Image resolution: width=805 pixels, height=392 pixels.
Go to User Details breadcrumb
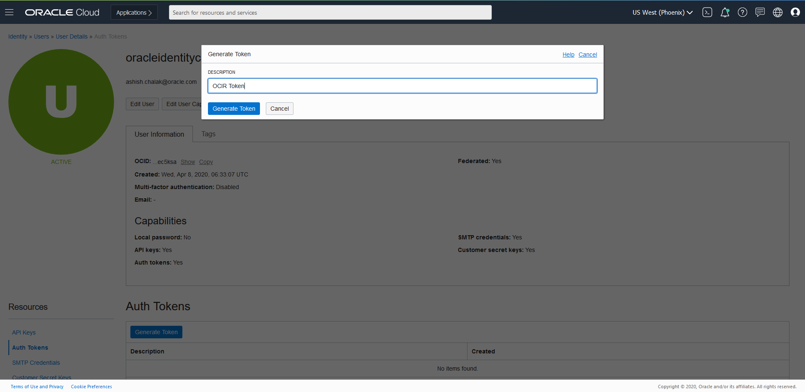click(72, 36)
